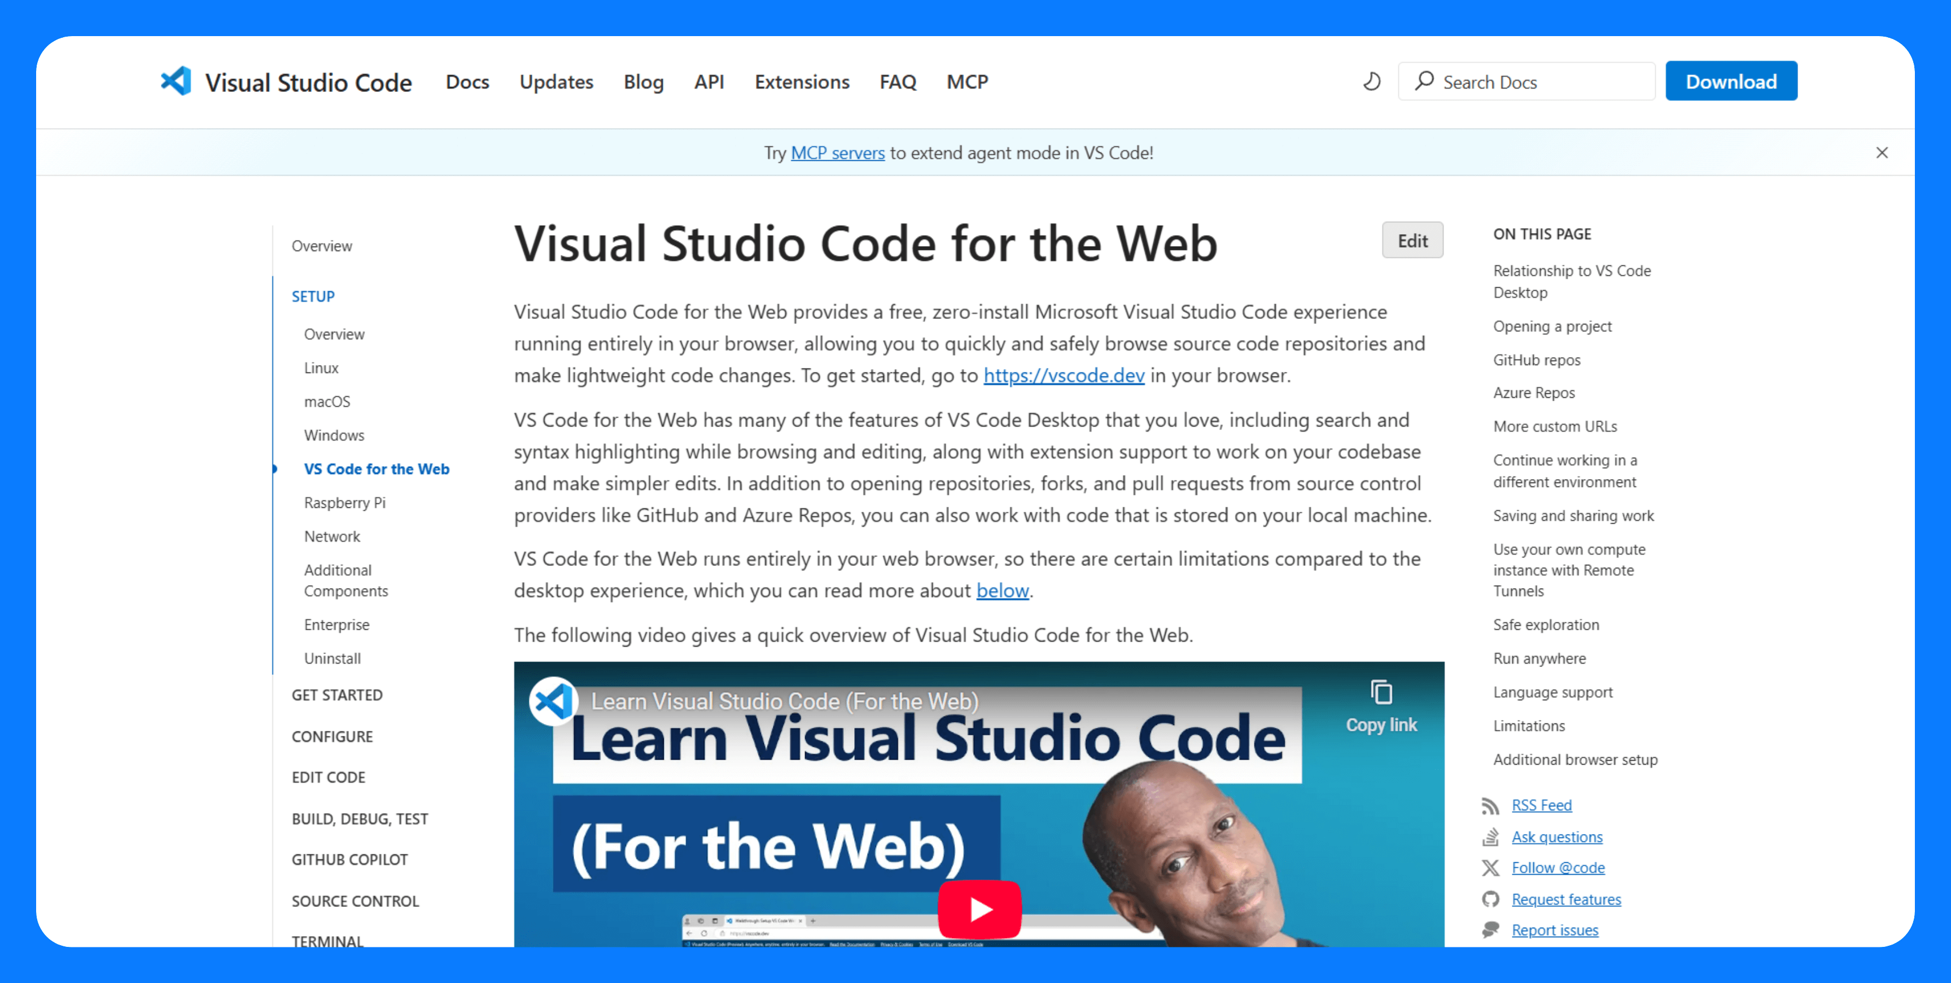Click the Stack Overflow Ask questions icon
The width and height of the screenshot is (1951, 983).
[1490, 837]
